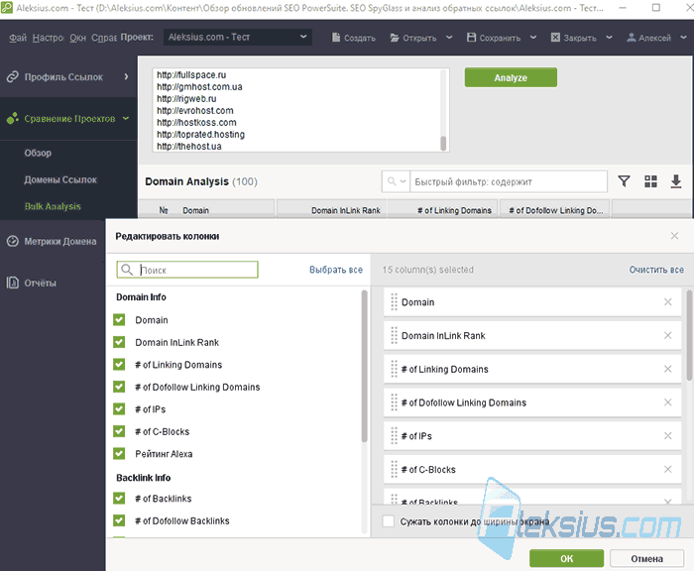Collapse Сравнение Проектов chevron
The height and width of the screenshot is (571, 694).
[x=126, y=118]
